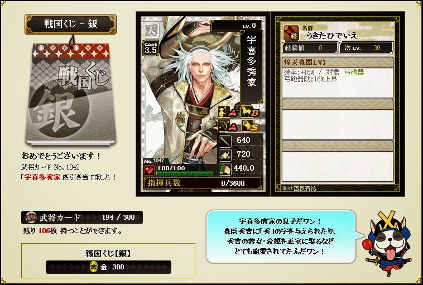Click the attack spear stat icon
Image resolution: width=423 pixels, height=285 pixels.
point(225,141)
